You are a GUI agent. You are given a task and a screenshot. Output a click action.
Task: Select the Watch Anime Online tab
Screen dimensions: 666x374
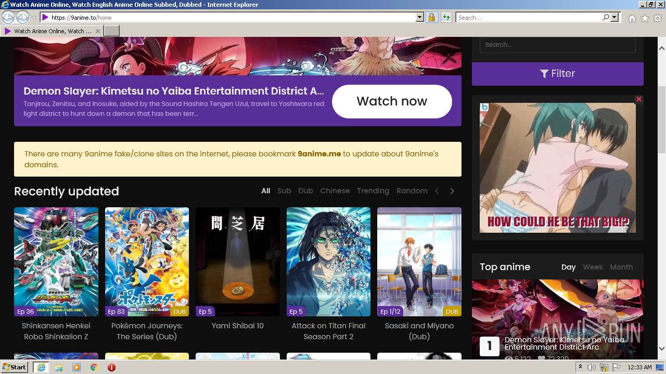(x=52, y=31)
